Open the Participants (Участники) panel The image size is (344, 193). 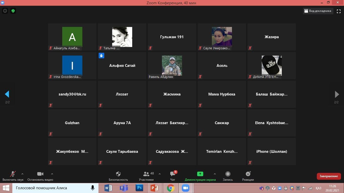(146, 176)
